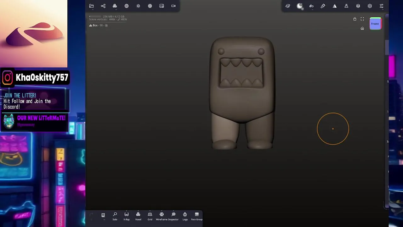Viewport: 403px width, 227px height.
Task: Open the bottom toolbar shortcuts list icon
Action: click(x=103, y=215)
